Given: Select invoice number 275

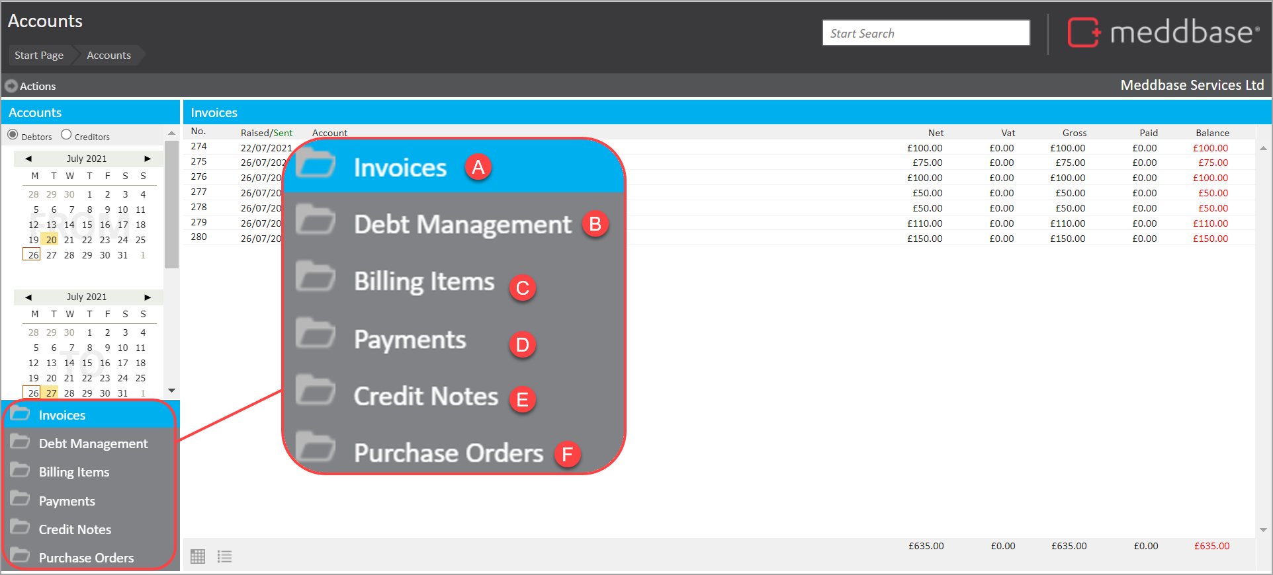Looking at the screenshot, I should coord(199,161).
